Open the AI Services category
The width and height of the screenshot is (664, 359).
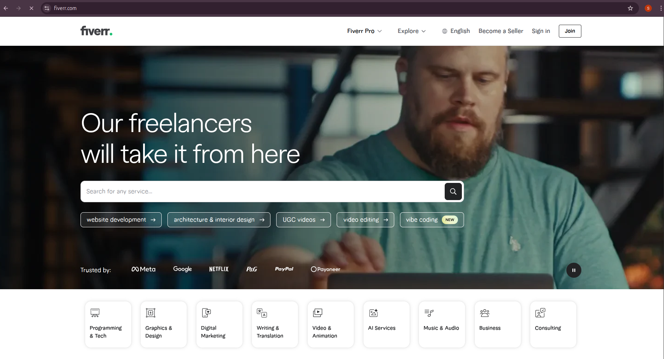tap(386, 324)
